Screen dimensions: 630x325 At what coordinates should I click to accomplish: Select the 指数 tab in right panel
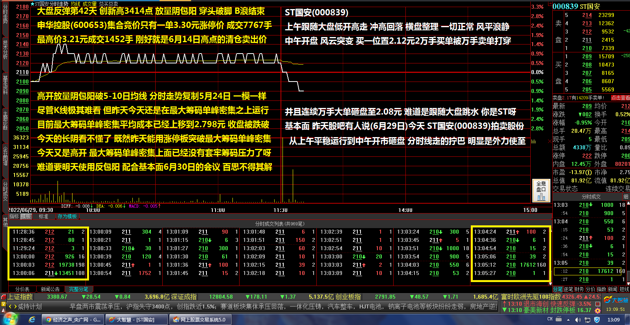[x=602, y=289]
